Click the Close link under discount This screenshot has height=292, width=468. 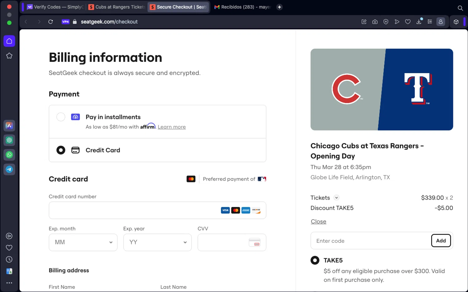[318, 221]
